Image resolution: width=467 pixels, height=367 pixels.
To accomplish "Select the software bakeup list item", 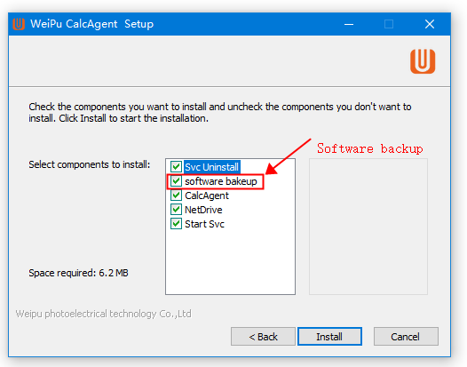I will (x=221, y=181).
